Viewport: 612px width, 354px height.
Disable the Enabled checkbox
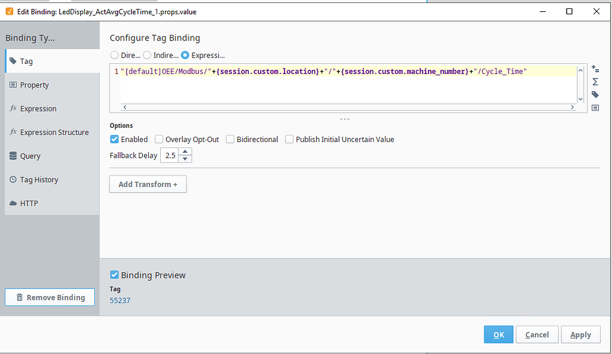(x=114, y=139)
